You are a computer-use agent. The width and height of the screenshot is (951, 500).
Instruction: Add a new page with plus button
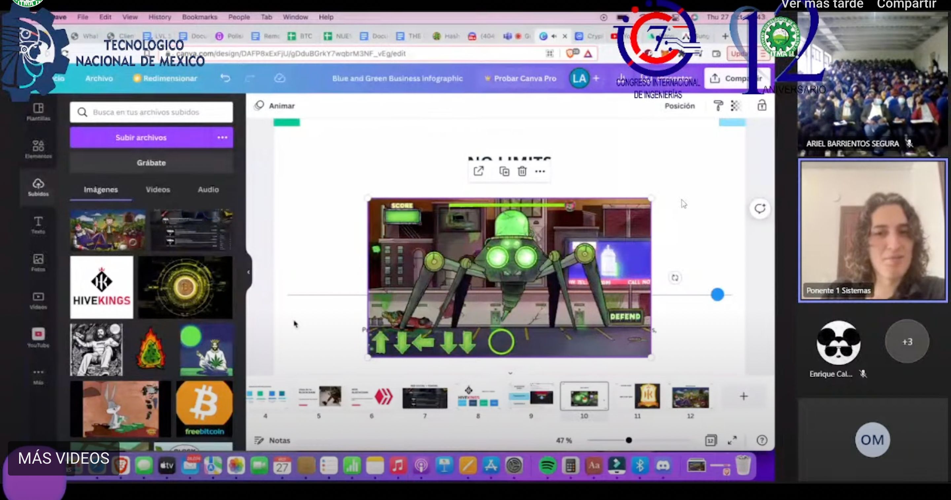click(x=744, y=396)
